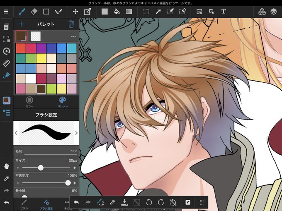Select the Hand pan tool in sidebar

coord(7,166)
